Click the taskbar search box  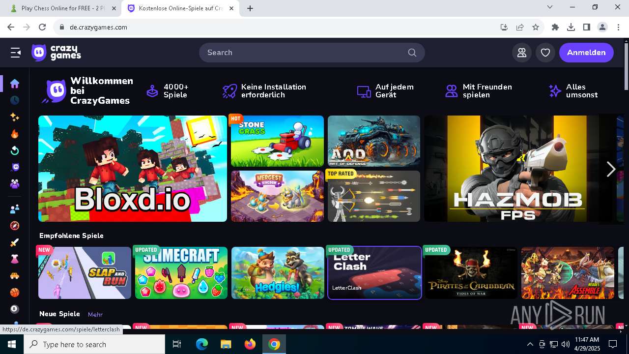[94, 344]
